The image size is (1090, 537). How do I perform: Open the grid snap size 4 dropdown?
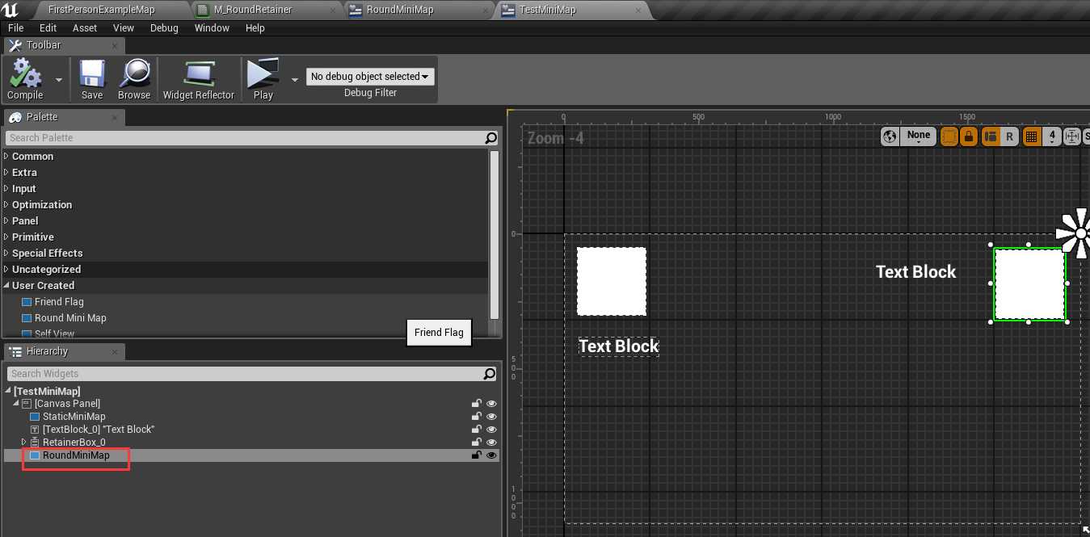[1051, 136]
